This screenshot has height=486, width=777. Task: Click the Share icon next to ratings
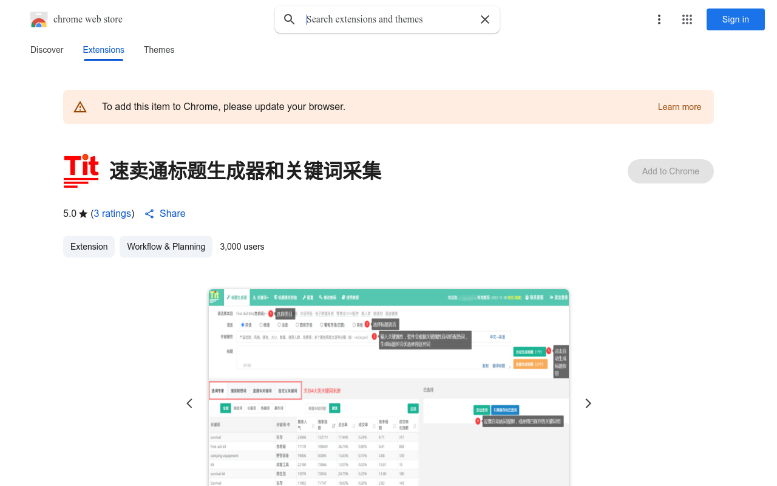(149, 214)
